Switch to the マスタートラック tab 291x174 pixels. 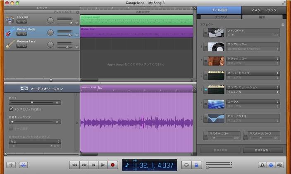[x=264, y=10]
